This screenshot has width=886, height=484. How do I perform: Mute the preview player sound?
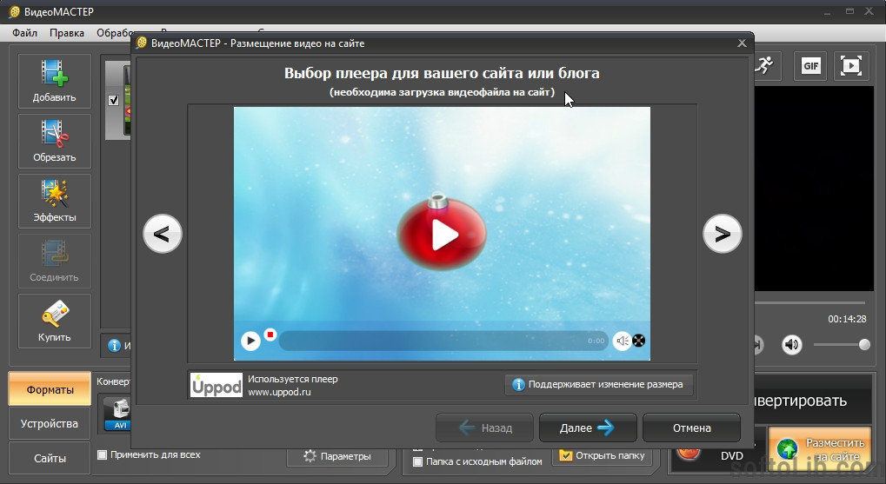point(623,341)
